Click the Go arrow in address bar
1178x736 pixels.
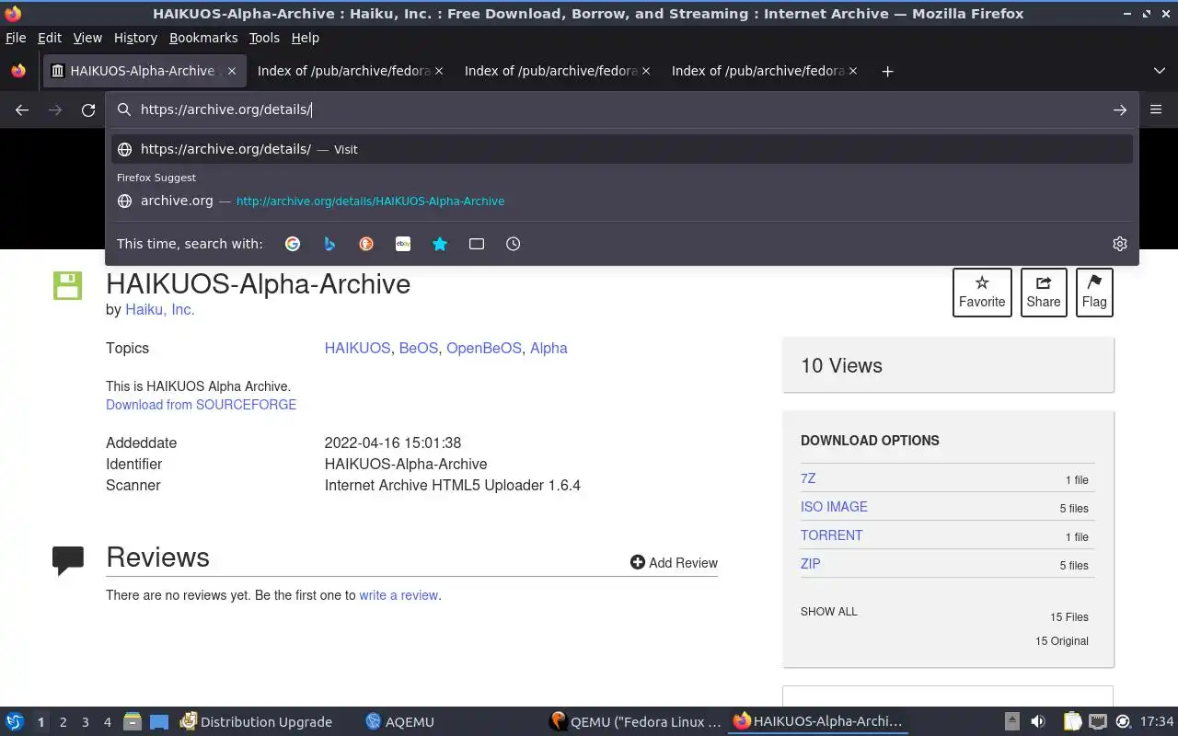coord(1120,109)
